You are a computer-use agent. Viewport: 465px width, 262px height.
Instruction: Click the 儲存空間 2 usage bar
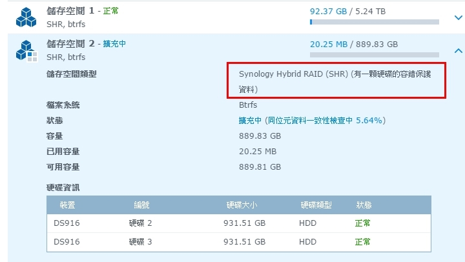coord(375,54)
